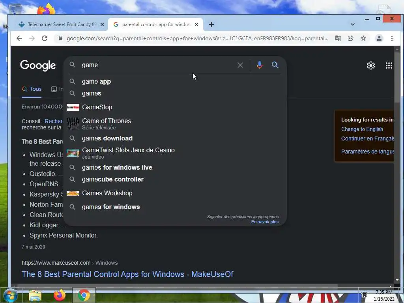Open the Google apps grid

point(389,65)
